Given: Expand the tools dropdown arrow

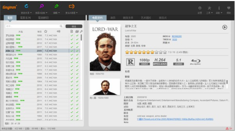Looking at the screenshot, I should point(212,13).
